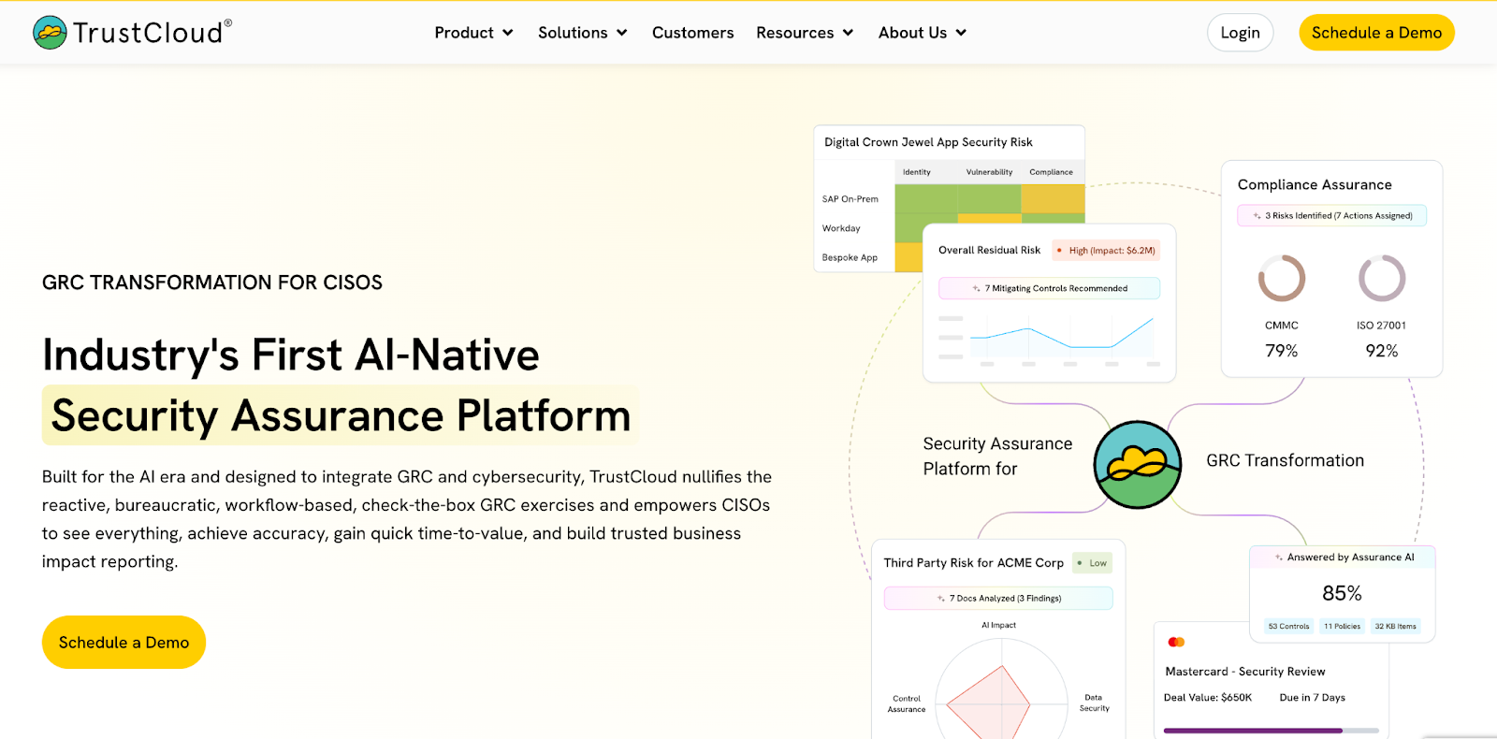Click Schedule a Demo below hero text
1497x739 pixels.
124,642
